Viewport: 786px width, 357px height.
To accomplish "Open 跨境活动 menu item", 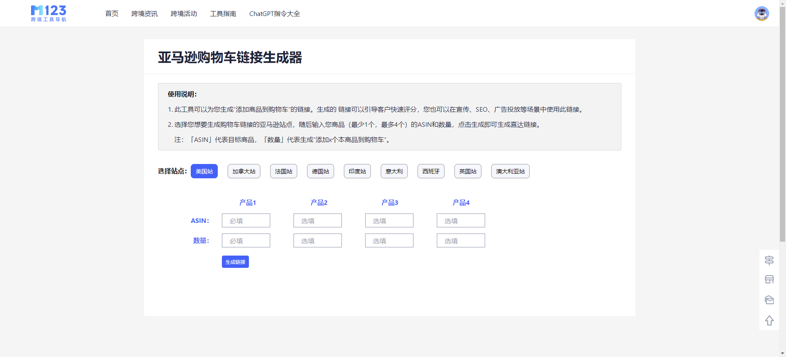I will click(184, 13).
